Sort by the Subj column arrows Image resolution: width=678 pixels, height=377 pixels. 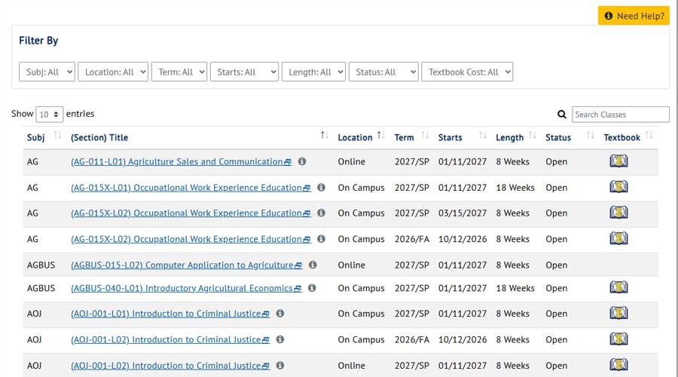click(x=57, y=136)
